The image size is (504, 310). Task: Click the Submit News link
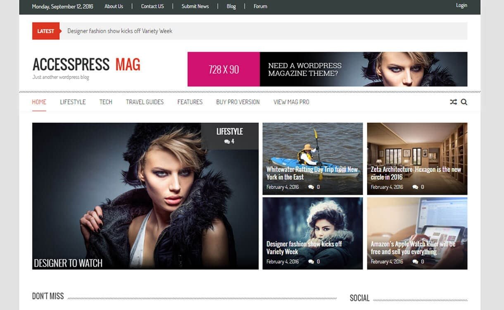click(195, 6)
